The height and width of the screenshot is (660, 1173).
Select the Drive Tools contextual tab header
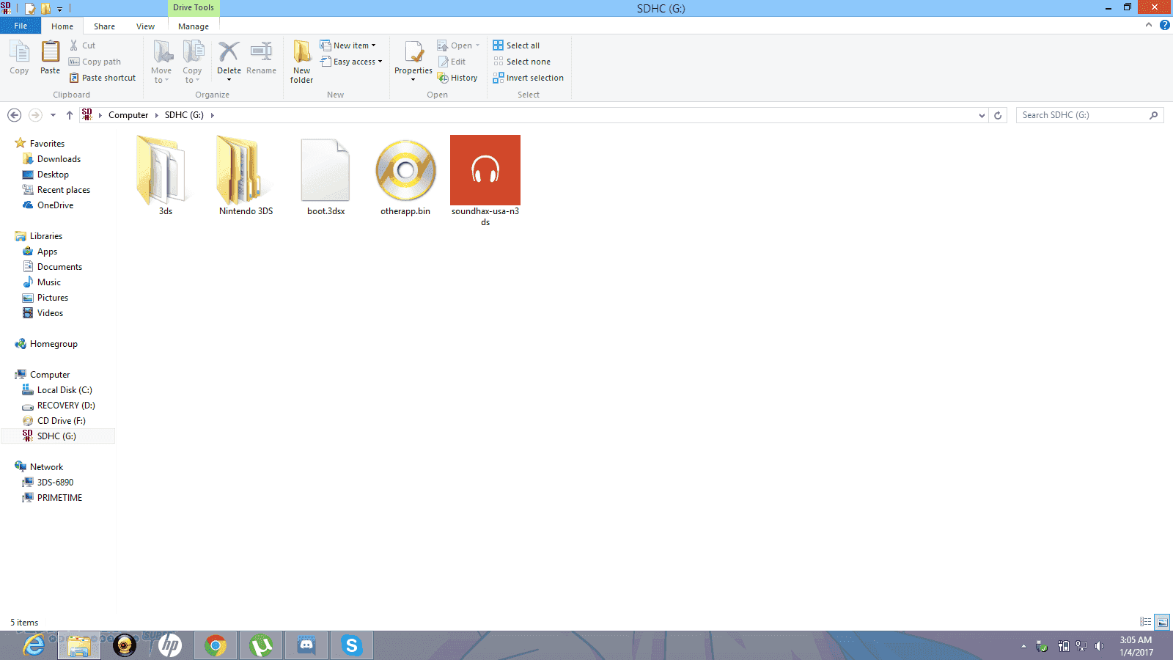click(194, 8)
